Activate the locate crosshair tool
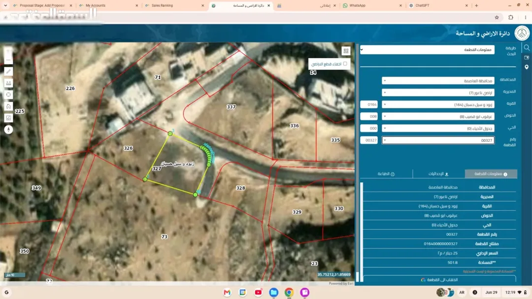 [x=8, y=95]
